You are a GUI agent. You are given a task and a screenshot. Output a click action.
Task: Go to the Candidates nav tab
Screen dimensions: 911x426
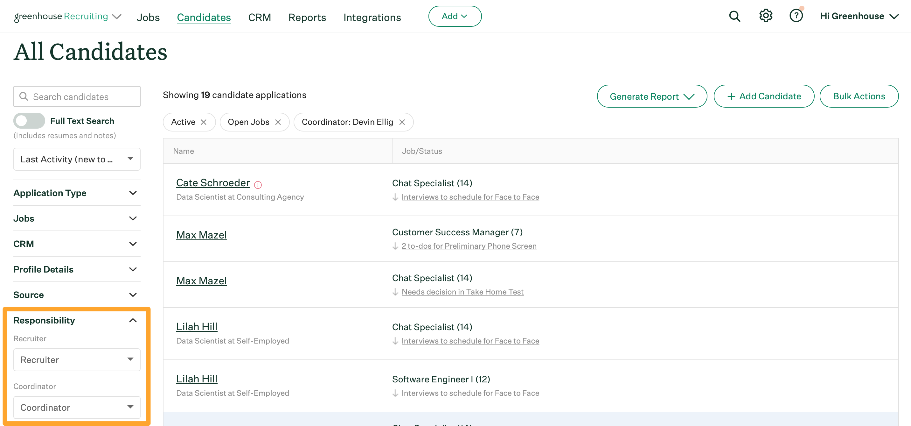click(x=204, y=17)
